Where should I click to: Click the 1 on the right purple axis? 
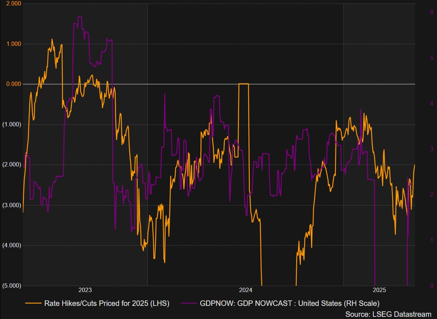click(x=431, y=240)
